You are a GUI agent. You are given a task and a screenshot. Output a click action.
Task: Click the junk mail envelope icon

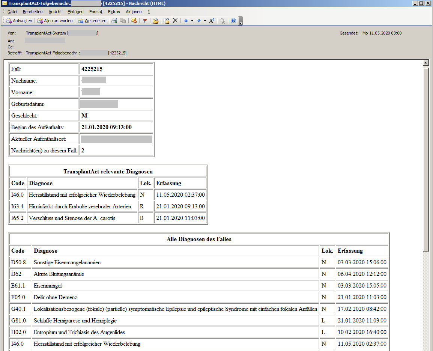134,21
